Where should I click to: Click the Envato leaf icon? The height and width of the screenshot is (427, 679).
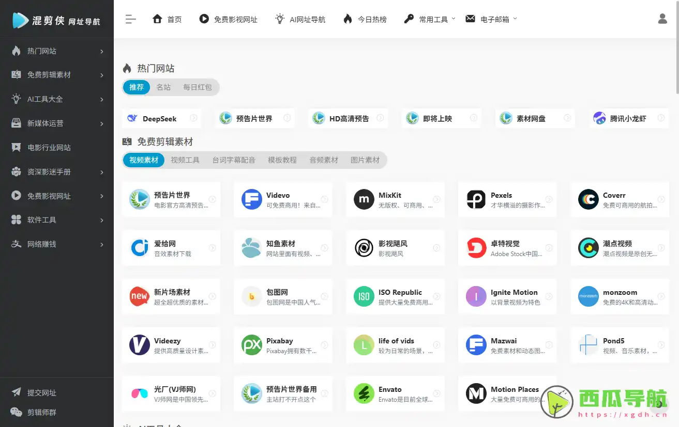363,393
